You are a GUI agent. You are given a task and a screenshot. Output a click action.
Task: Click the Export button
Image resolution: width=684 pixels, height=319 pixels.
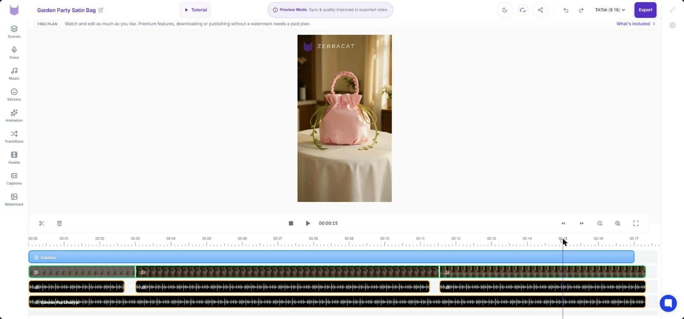coord(645,10)
